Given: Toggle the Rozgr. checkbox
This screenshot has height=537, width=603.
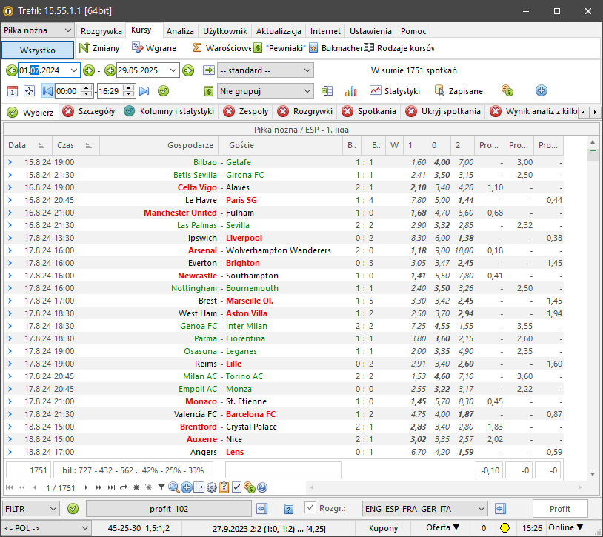Looking at the screenshot, I should click(x=310, y=508).
